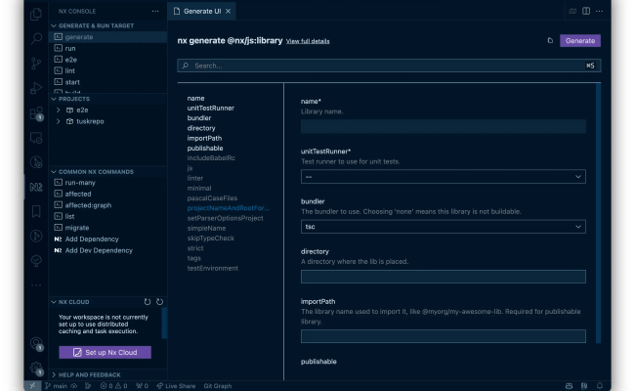Screen dimensions: 635x391
Task: Jump to skipTypeCheck in option list
Action: (211, 239)
